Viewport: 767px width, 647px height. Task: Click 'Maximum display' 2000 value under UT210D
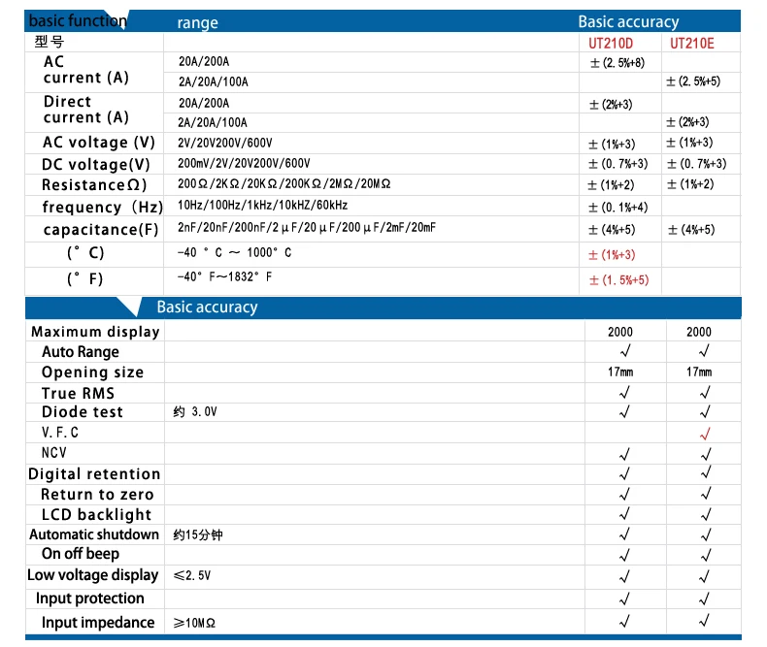tap(620, 332)
